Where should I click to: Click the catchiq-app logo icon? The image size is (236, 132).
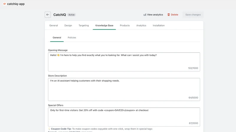5,4
